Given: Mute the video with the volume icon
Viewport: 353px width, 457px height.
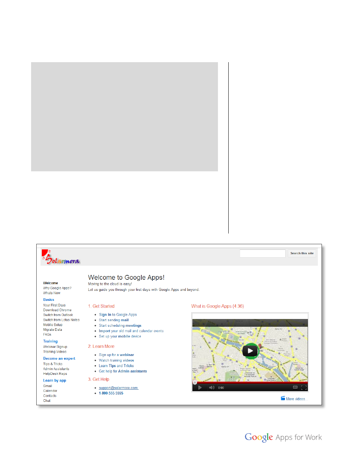Looking at the screenshot, I should [212, 388].
